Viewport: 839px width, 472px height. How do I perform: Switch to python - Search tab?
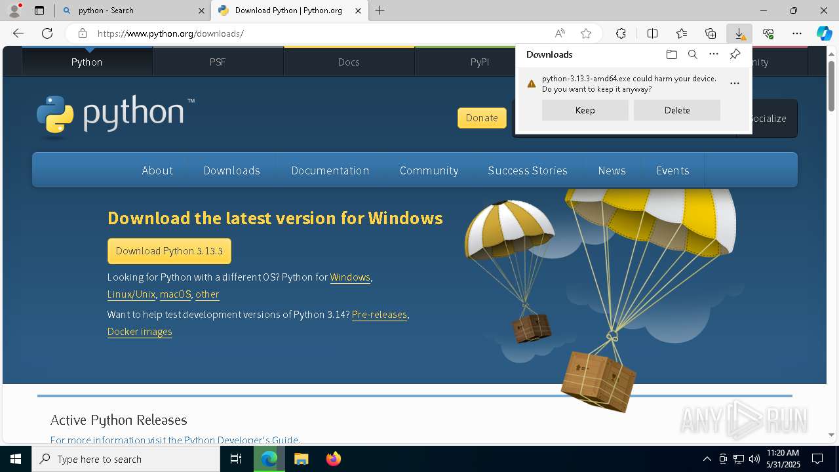(133, 10)
